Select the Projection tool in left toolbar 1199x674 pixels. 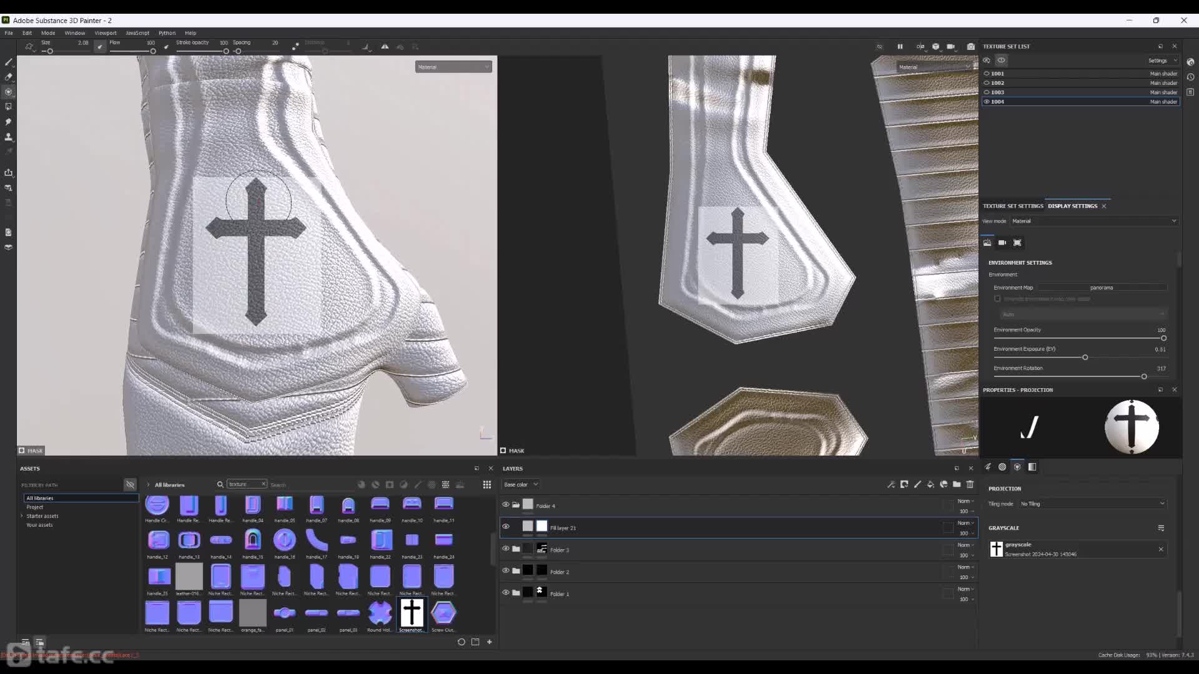coord(8,92)
